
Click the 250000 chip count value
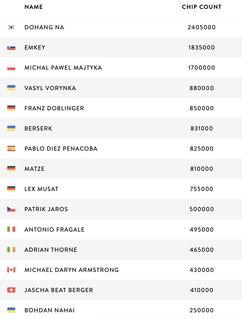pyautogui.click(x=201, y=310)
